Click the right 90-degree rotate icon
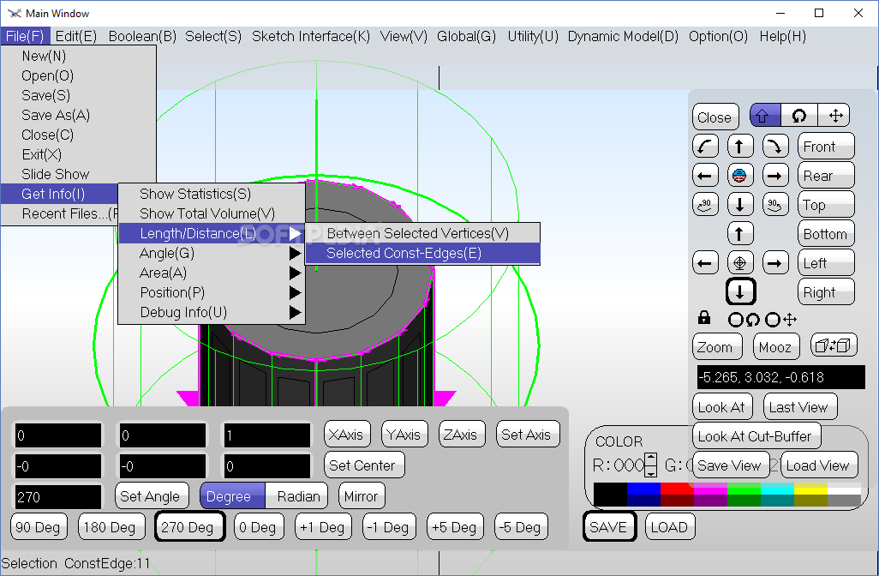The height and width of the screenshot is (576, 879). [775, 205]
